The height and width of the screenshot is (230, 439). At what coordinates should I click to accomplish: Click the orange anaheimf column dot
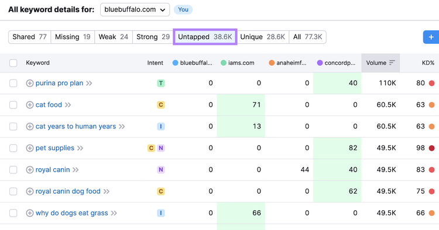pyautogui.click(x=272, y=63)
